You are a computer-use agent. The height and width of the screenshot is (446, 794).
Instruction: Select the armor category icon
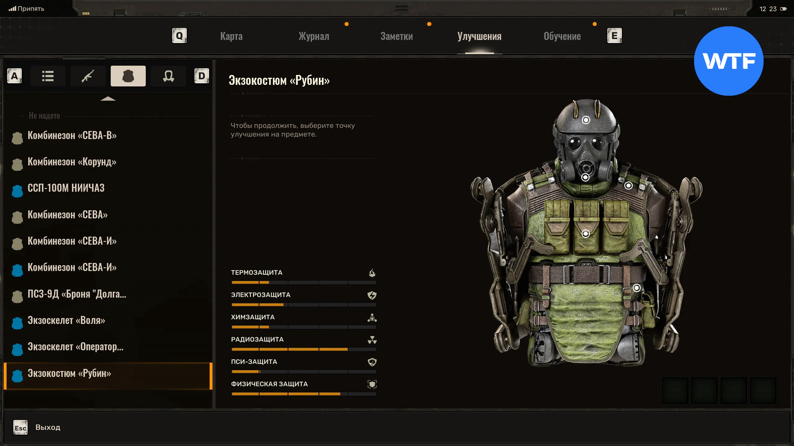[x=128, y=76]
